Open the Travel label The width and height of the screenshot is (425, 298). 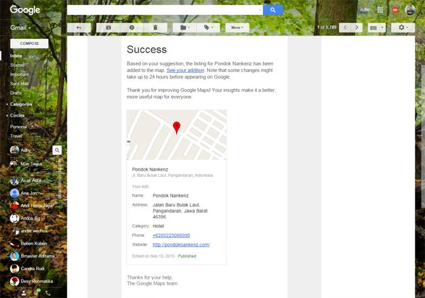pos(16,136)
